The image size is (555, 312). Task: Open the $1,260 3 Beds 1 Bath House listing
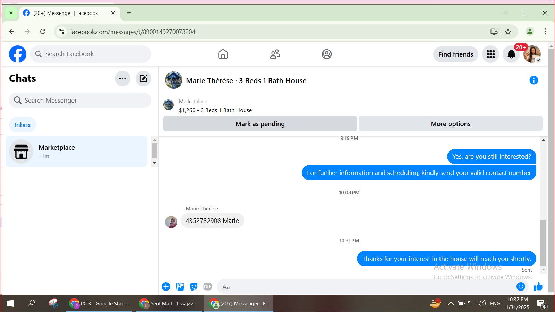point(215,110)
